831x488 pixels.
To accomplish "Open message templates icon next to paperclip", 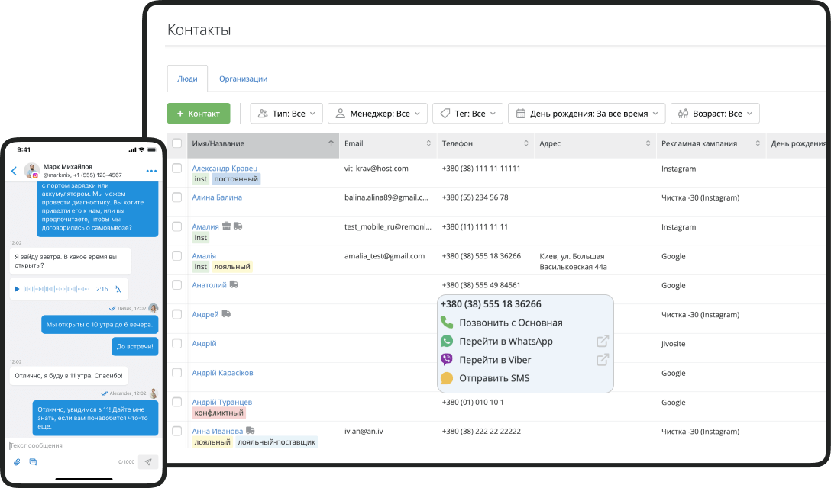I will [x=33, y=461].
